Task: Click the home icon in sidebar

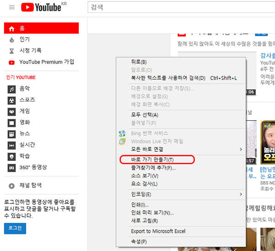Action: (11, 28)
